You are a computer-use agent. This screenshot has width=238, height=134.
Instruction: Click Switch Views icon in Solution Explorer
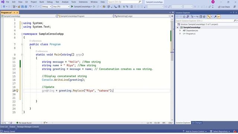tap(187, 17)
